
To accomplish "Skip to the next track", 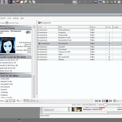I will (x=110, y=101).
